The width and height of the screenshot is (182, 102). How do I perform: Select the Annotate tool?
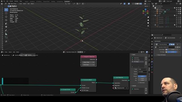coord(6,31)
